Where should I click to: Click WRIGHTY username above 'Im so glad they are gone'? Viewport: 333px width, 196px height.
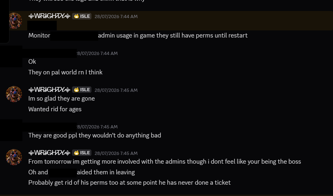point(49,90)
